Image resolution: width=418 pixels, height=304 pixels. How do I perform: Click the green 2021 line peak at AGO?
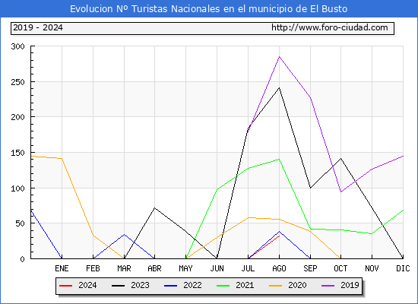[x=279, y=159]
